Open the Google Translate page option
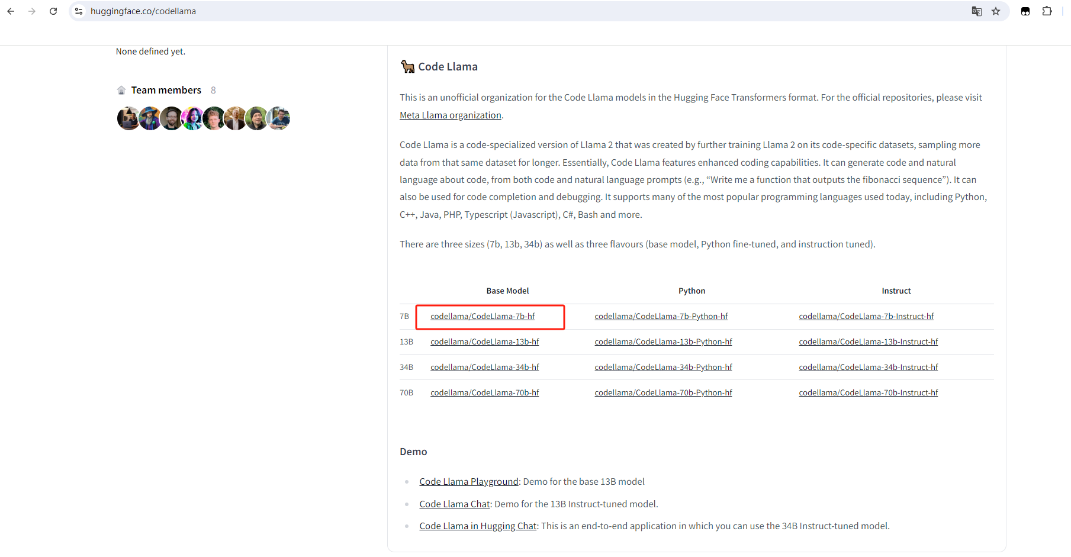 click(977, 11)
